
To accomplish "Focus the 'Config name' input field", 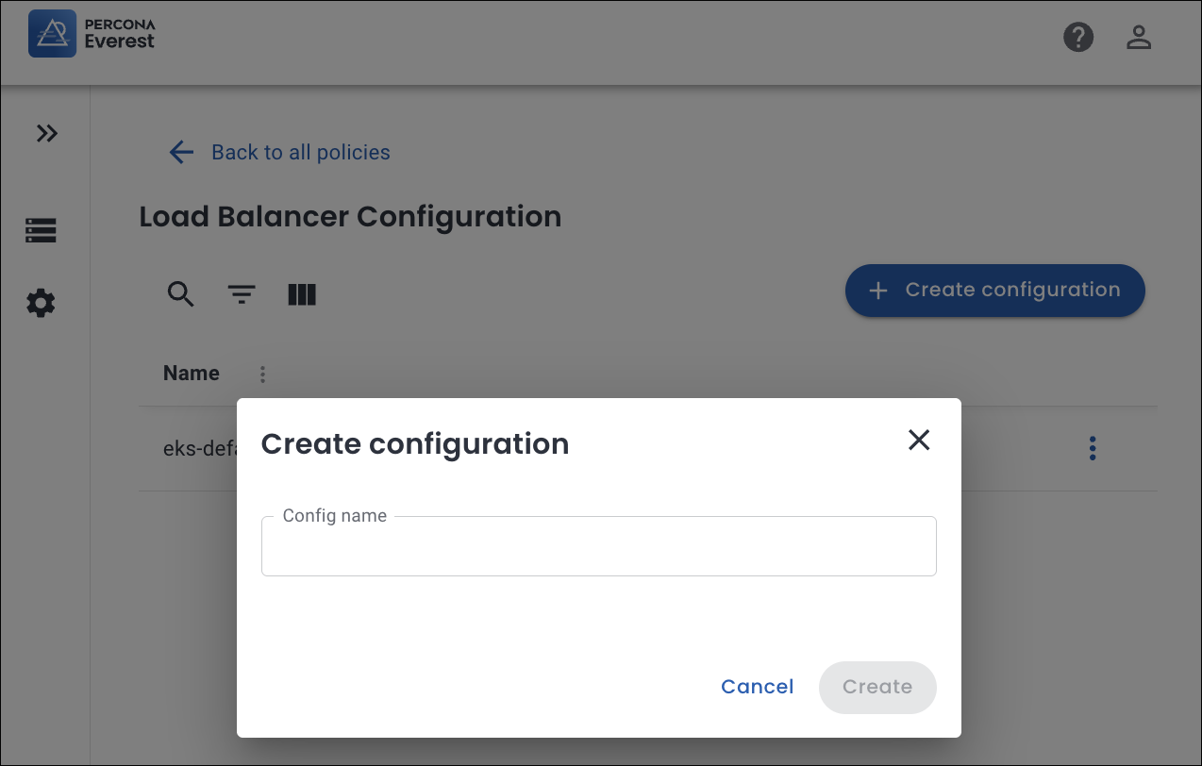I will click(598, 547).
